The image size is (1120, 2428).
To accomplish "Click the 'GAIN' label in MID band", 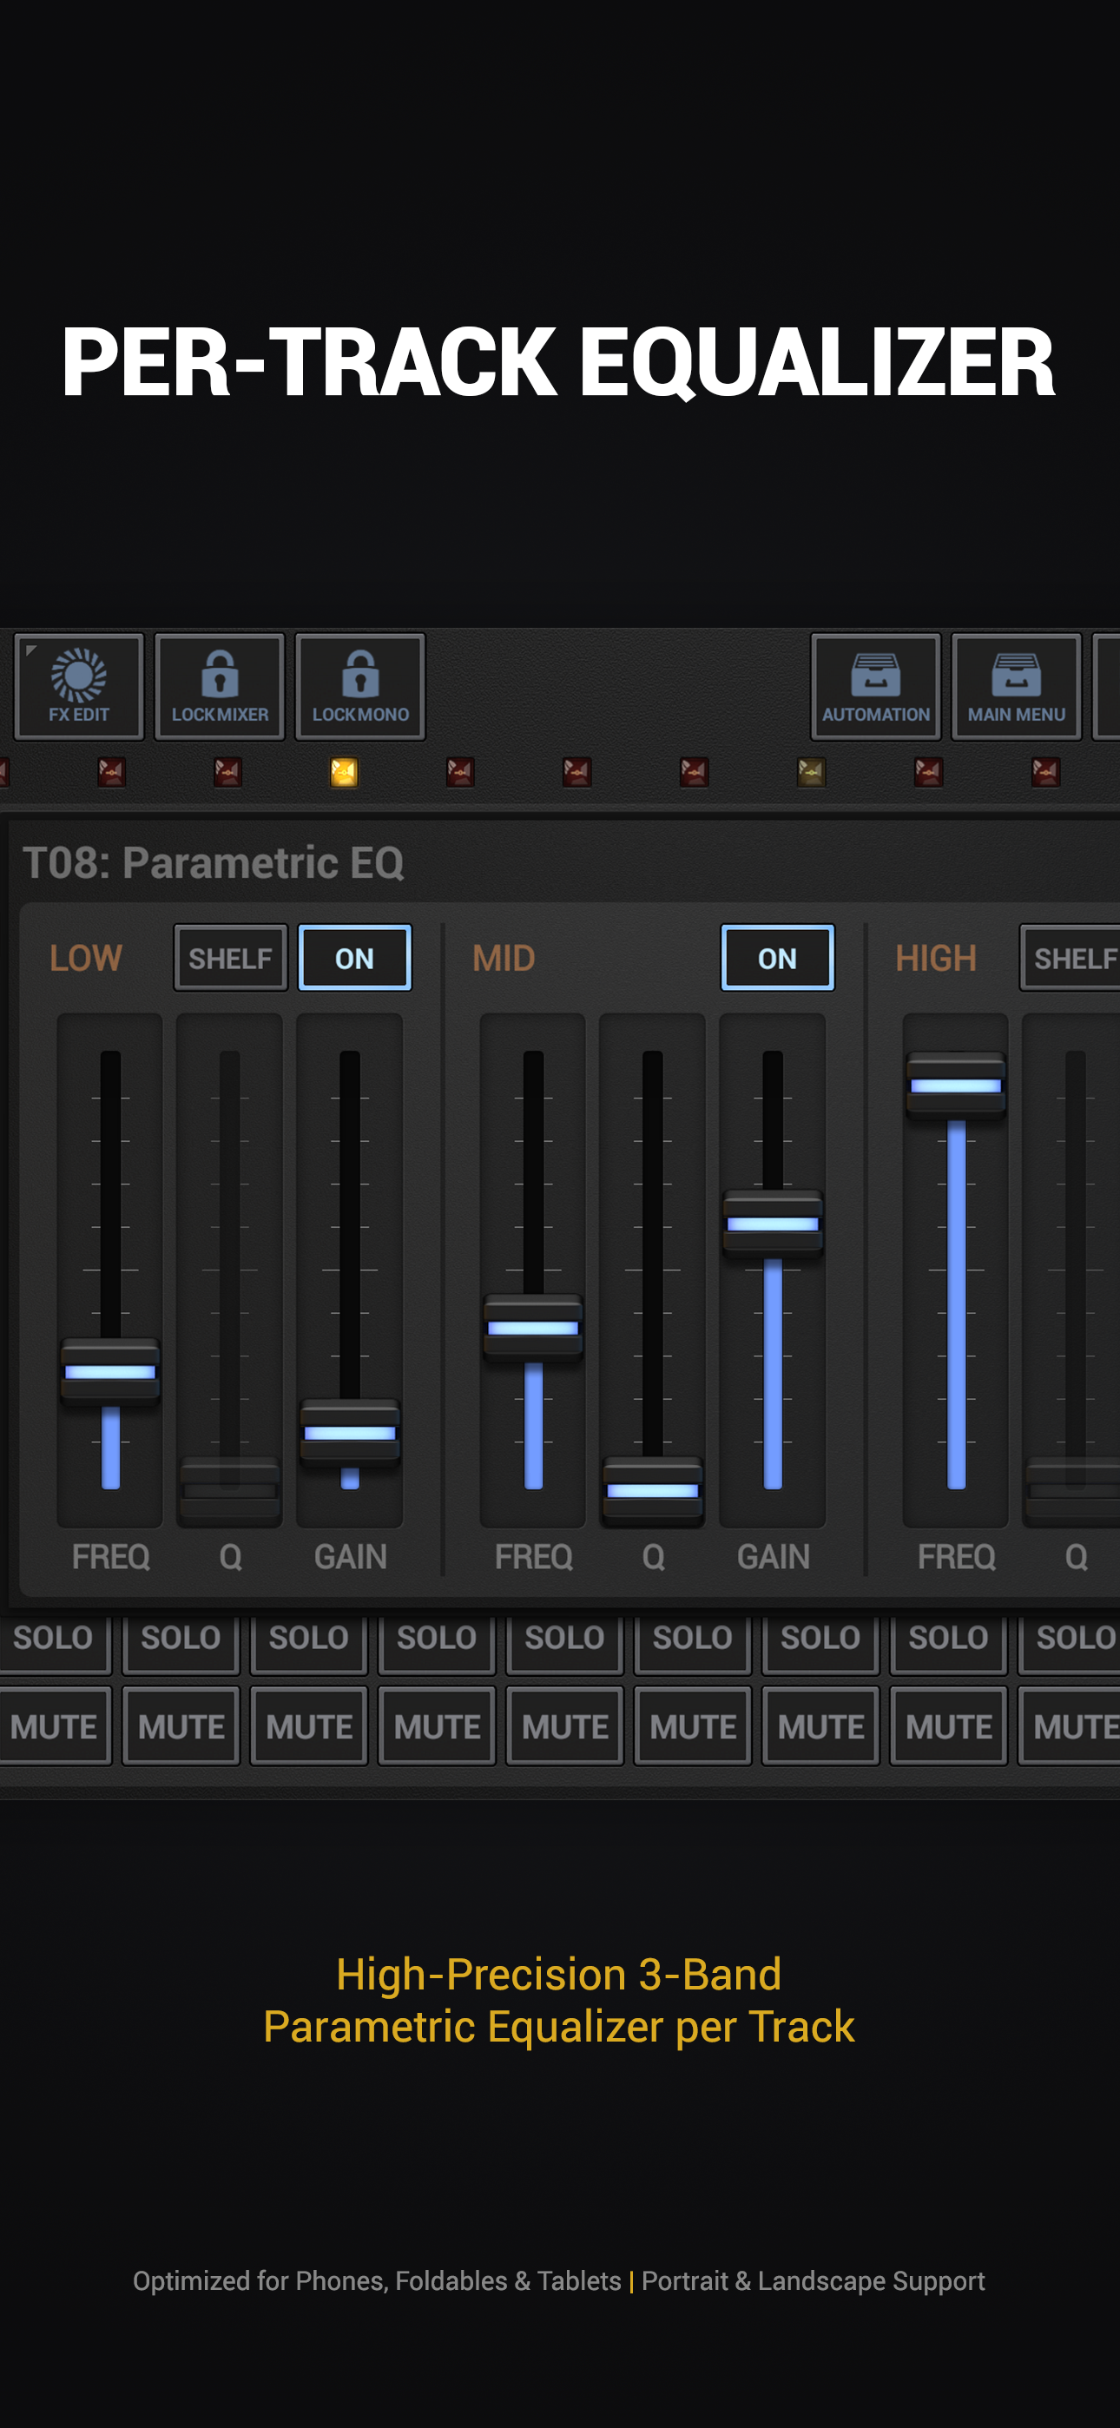I will tap(773, 1556).
